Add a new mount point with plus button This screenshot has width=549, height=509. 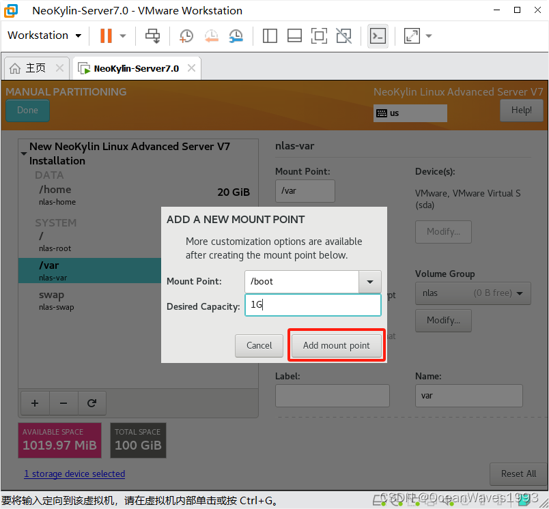[x=35, y=403]
